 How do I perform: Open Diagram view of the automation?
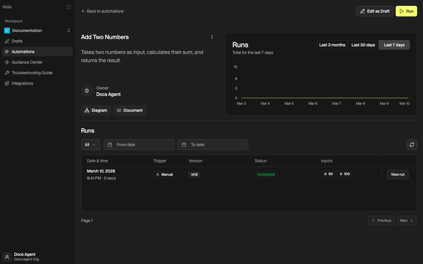click(x=96, y=110)
